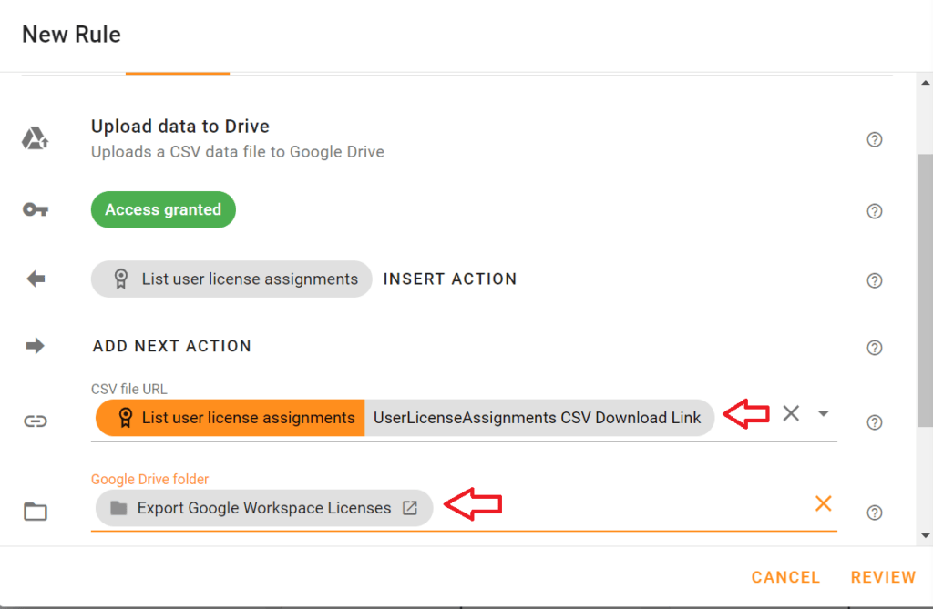Clear the CSV file URL with the X
The image size is (933, 609).
[x=791, y=413]
